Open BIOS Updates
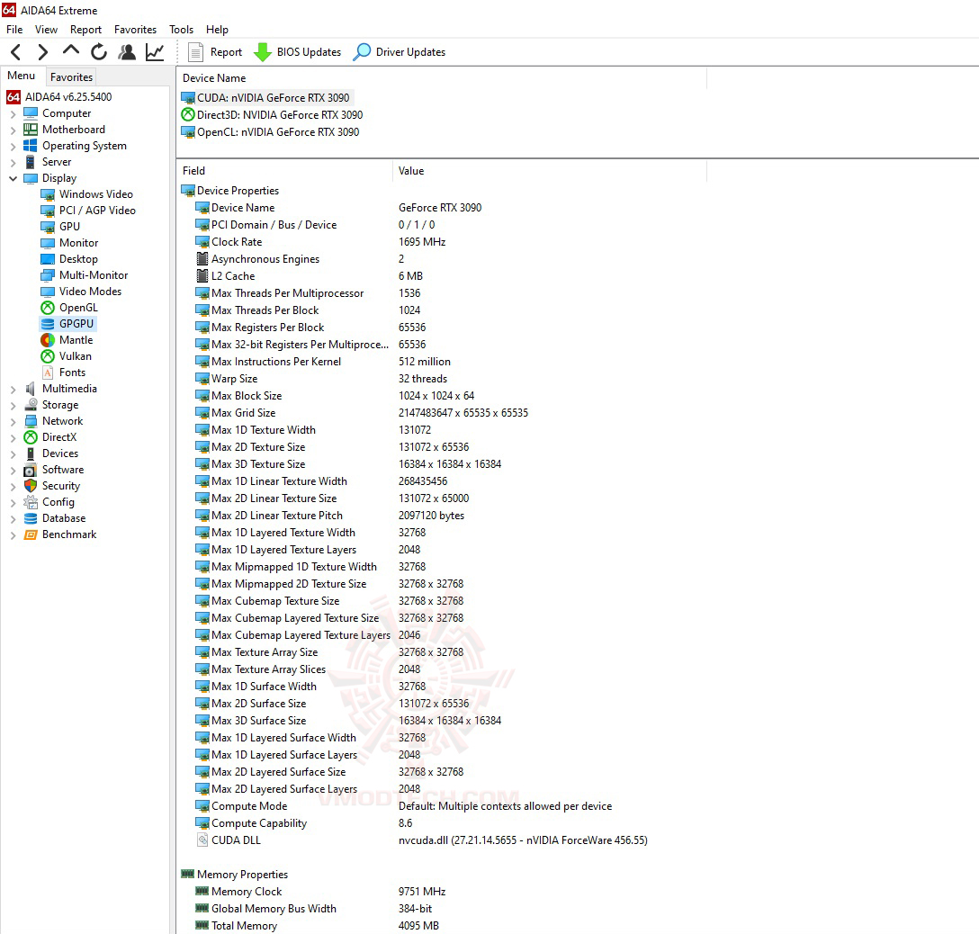The height and width of the screenshot is (934, 979). (297, 52)
